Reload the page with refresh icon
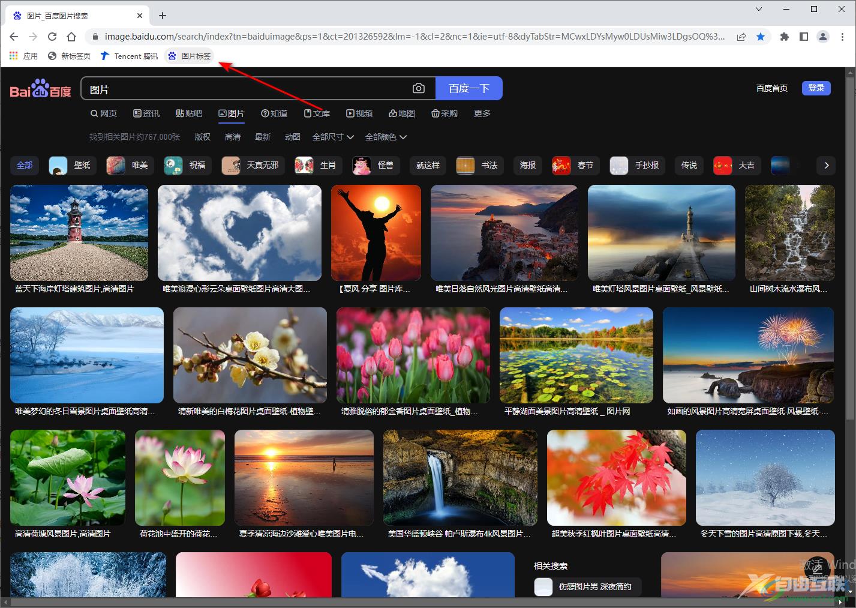Image resolution: width=856 pixels, height=608 pixels. click(52, 37)
